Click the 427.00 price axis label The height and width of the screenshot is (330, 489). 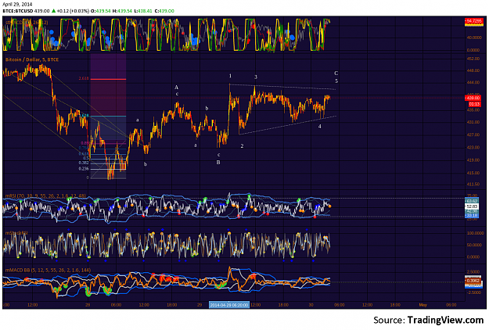[473, 135]
